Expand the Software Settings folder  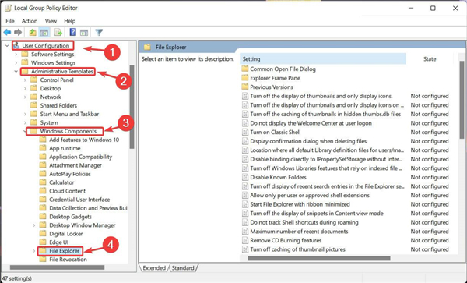(x=16, y=55)
